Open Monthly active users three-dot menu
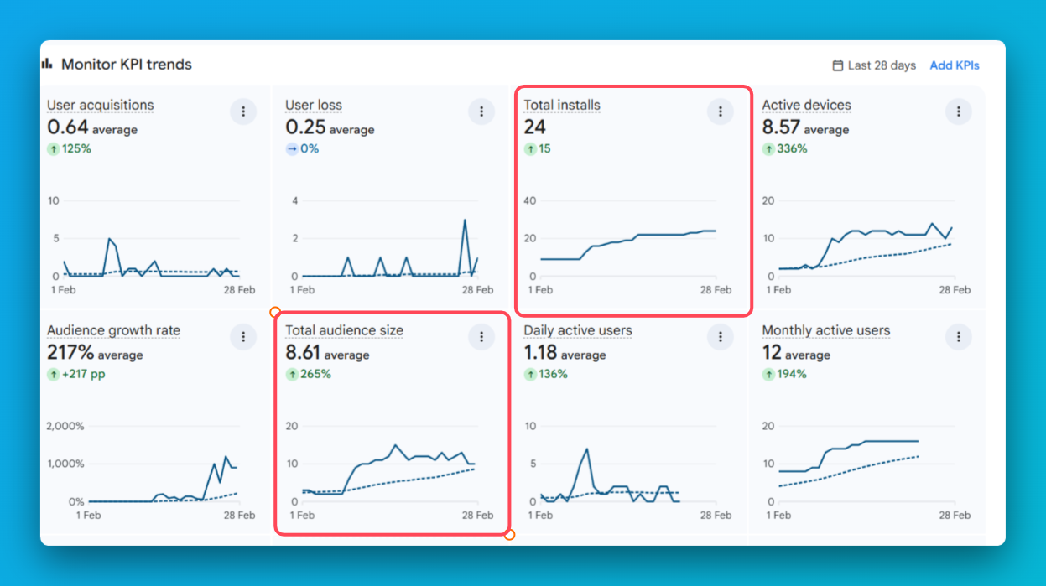This screenshot has width=1046, height=586. (x=958, y=337)
